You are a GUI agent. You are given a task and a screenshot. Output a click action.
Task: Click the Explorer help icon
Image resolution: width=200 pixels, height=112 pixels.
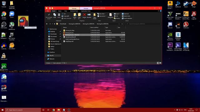coord(161,11)
